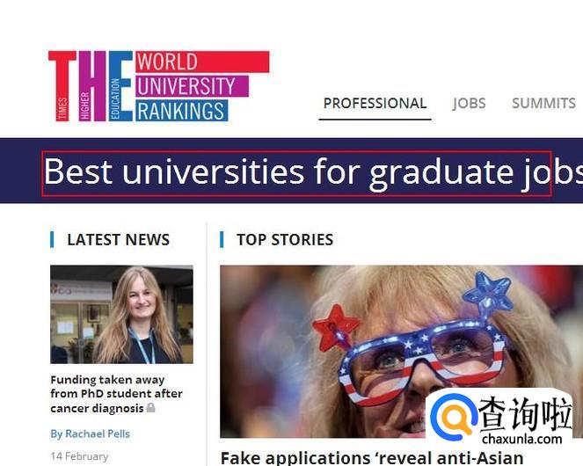Viewport: 583px width, 466px height.
Task: Open the JOBS navigation tab
Action: (x=469, y=104)
